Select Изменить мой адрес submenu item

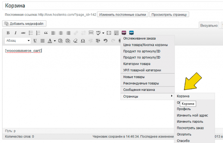pos(194,115)
